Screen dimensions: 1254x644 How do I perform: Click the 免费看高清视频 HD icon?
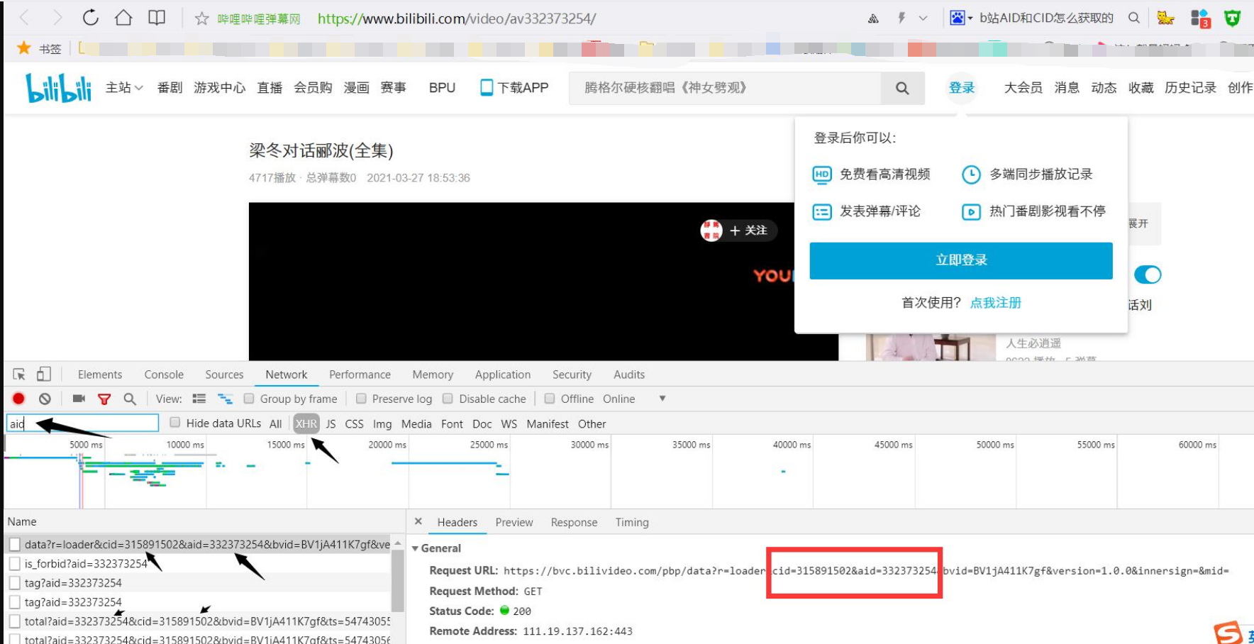pos(821,174)
